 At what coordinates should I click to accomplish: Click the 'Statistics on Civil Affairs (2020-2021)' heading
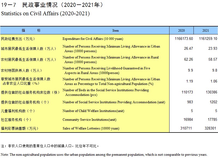(45, 13)
